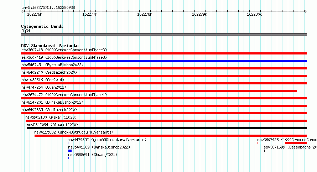This screenshot has width=317, height=172.
Task: Click the chr5:162275751..162280938 position label
Action: 48,7
